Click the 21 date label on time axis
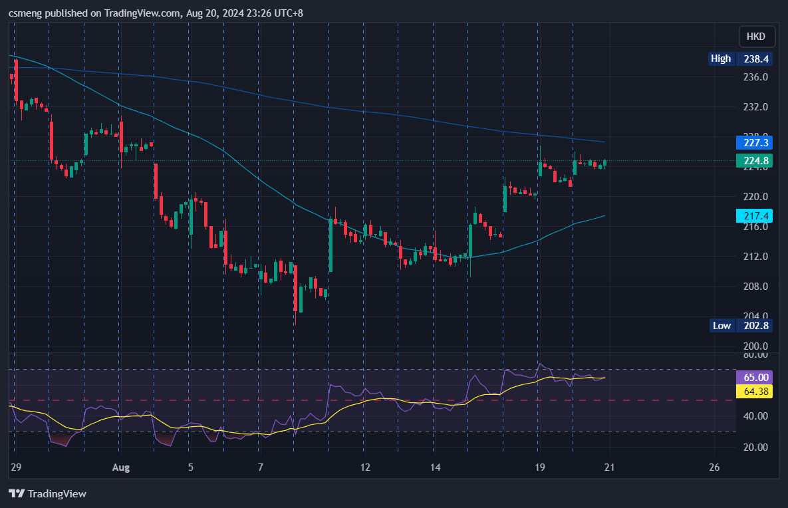This screenshot has width=788, height=508. (x=609, y=467)
